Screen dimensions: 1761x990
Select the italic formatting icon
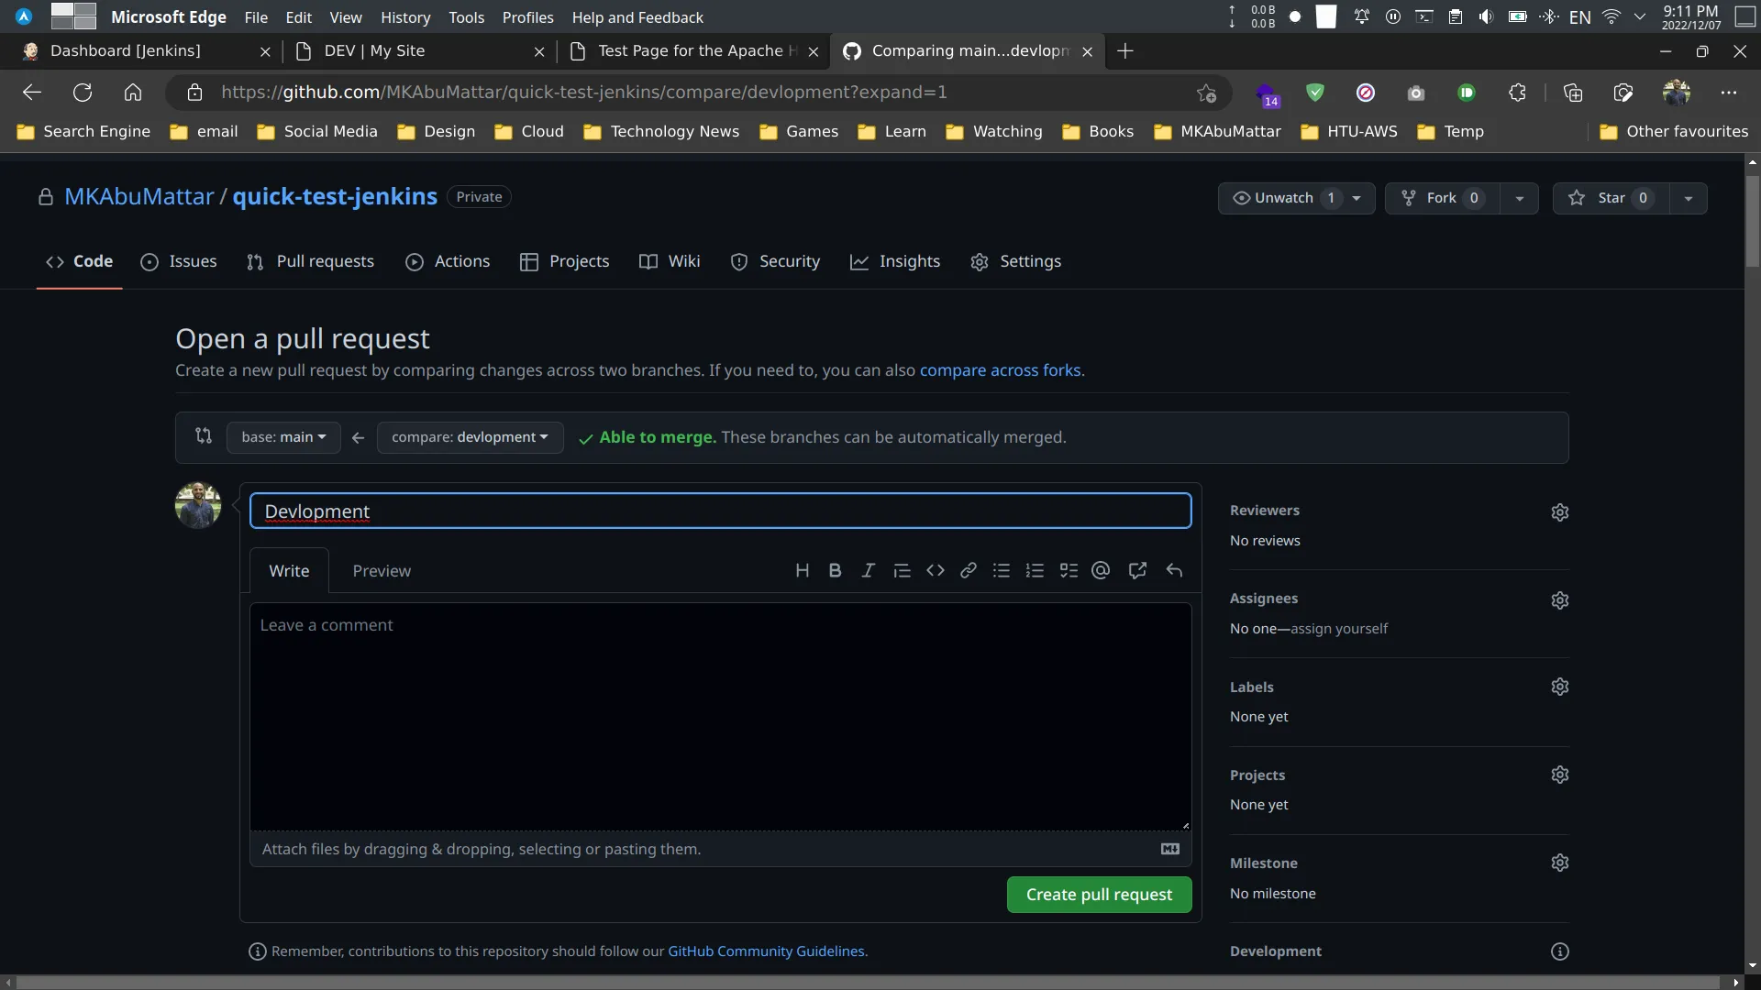click(869, 570)
